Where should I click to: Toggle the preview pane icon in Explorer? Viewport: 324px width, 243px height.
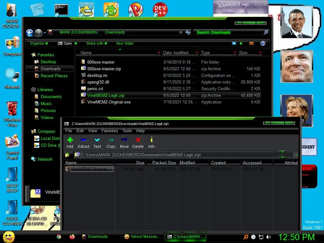(252, 43)
